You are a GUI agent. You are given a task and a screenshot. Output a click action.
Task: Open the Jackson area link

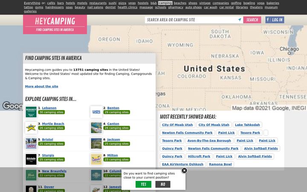(113, 140)
